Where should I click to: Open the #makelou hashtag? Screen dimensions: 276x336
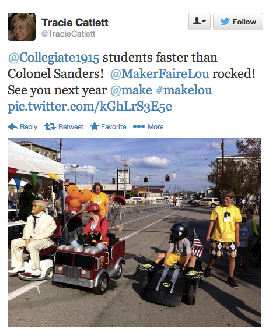pos(184,90)
